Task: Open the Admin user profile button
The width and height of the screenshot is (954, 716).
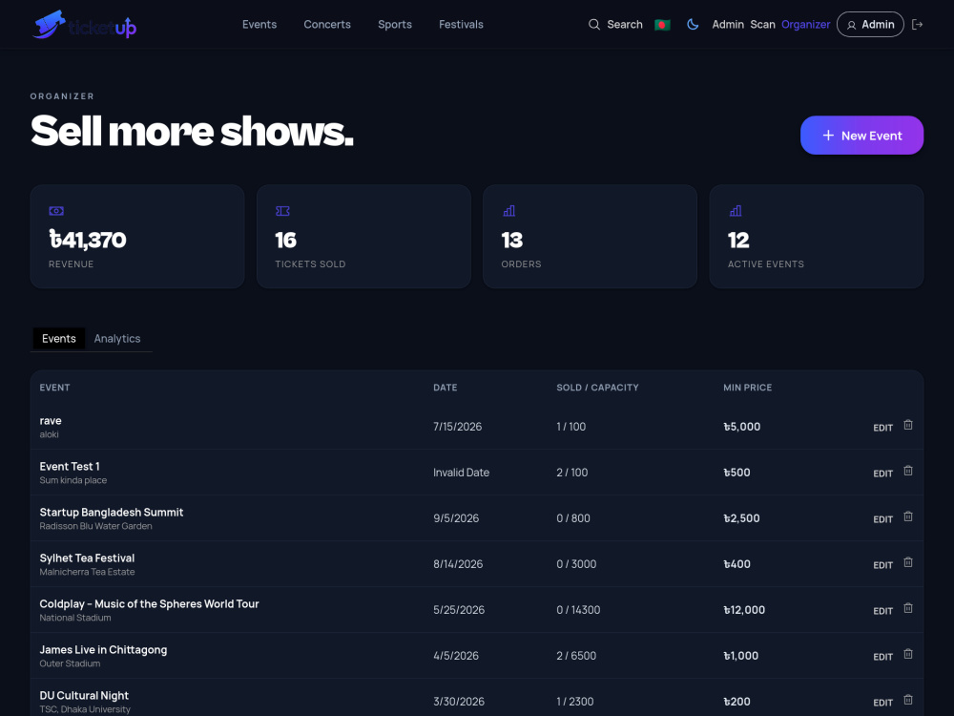Action: click(x=870, y=25)
